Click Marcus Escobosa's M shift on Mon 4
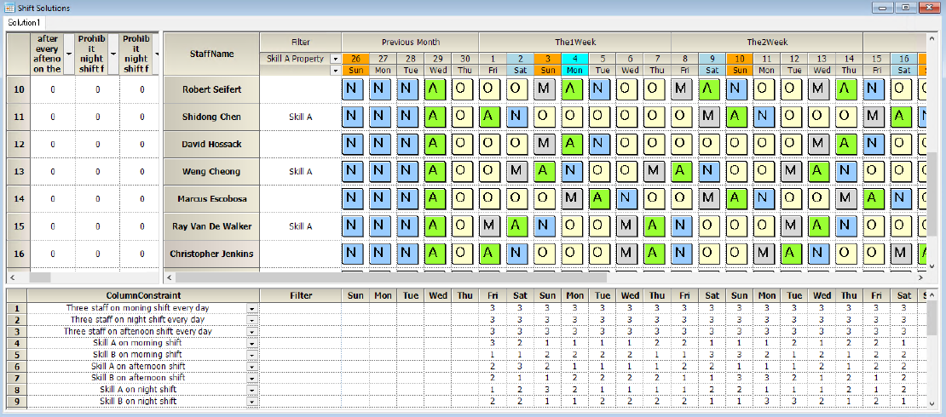Image resolution: width=946 pixels, height=417 pixels. [572, 199]
